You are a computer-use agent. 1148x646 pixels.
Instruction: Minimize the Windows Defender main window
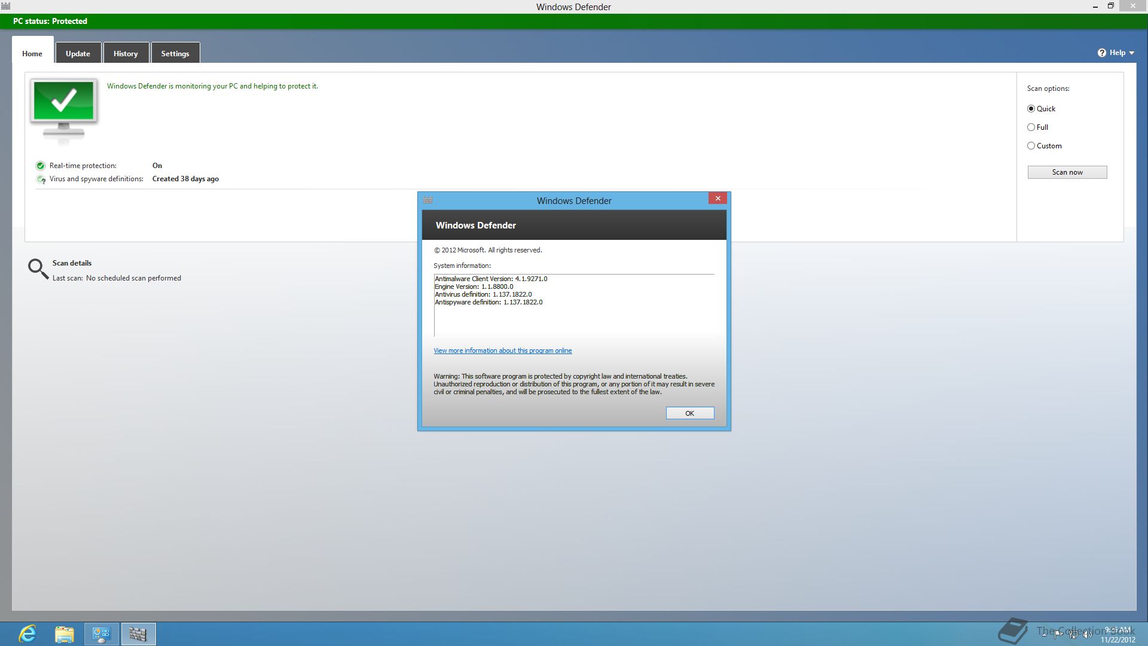(1095, 7)
